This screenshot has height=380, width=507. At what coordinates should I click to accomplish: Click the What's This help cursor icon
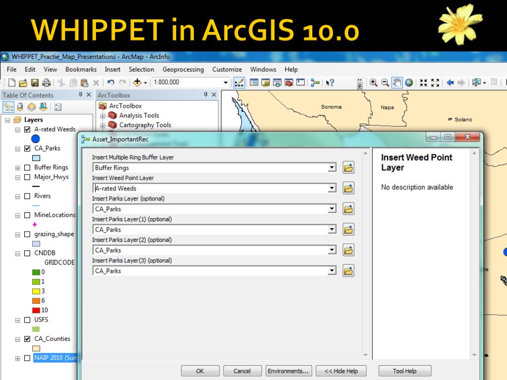[330, 83]
